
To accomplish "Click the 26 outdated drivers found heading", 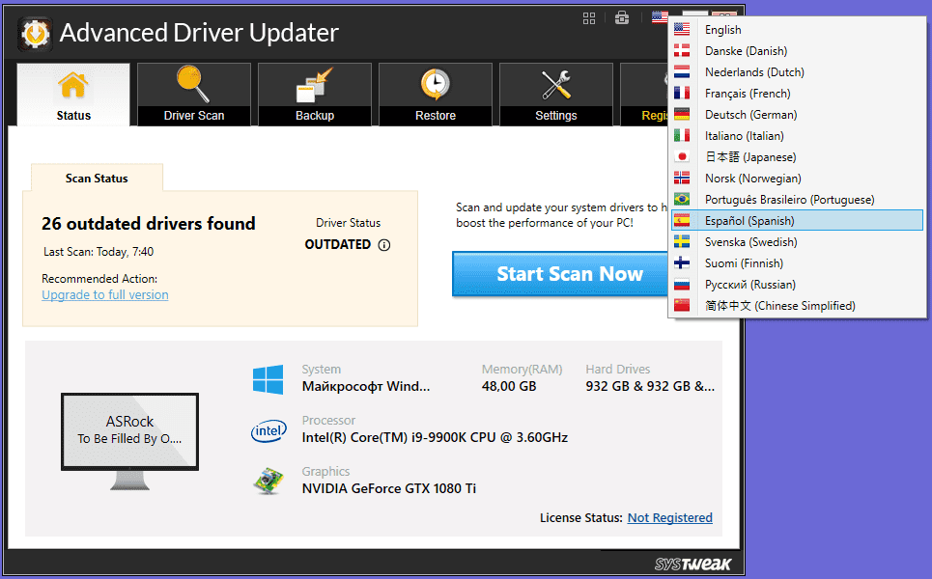I will (149, 224).
